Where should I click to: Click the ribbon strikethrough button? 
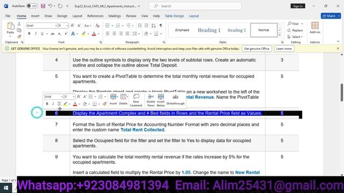point(53,34)
